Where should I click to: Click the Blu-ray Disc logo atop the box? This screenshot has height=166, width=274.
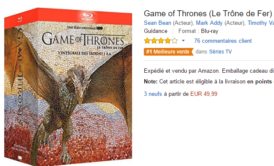coord(87,17)
